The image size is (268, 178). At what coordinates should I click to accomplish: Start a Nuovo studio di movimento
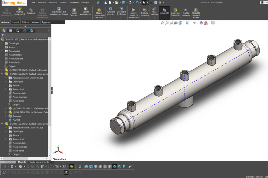point(133,13)
